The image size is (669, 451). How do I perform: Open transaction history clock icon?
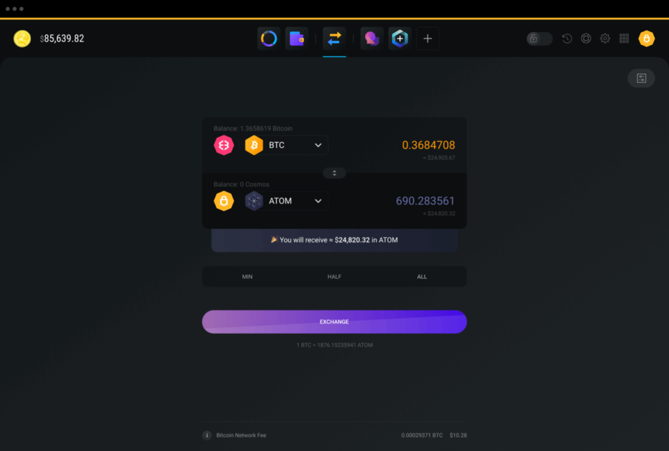(567, 39)
